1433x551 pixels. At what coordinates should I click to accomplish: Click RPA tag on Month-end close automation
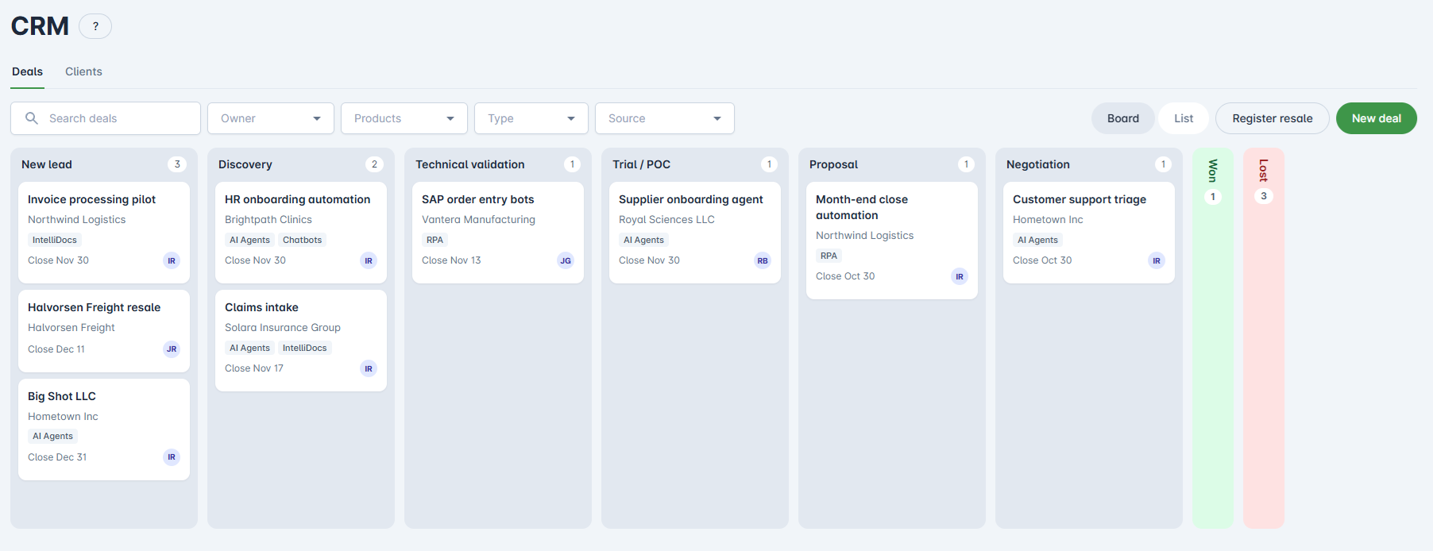(829, 256)
